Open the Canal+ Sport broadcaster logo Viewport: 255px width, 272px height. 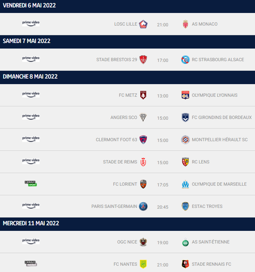[x=31, y=183]
